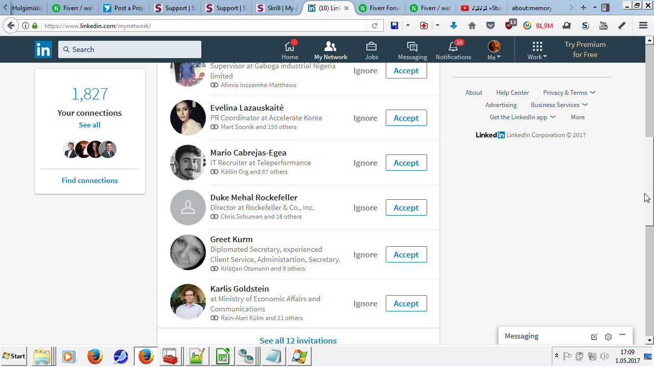
Task: Ignore Mario Cabrejas-Egea's invitation
Action: point(365,163)
